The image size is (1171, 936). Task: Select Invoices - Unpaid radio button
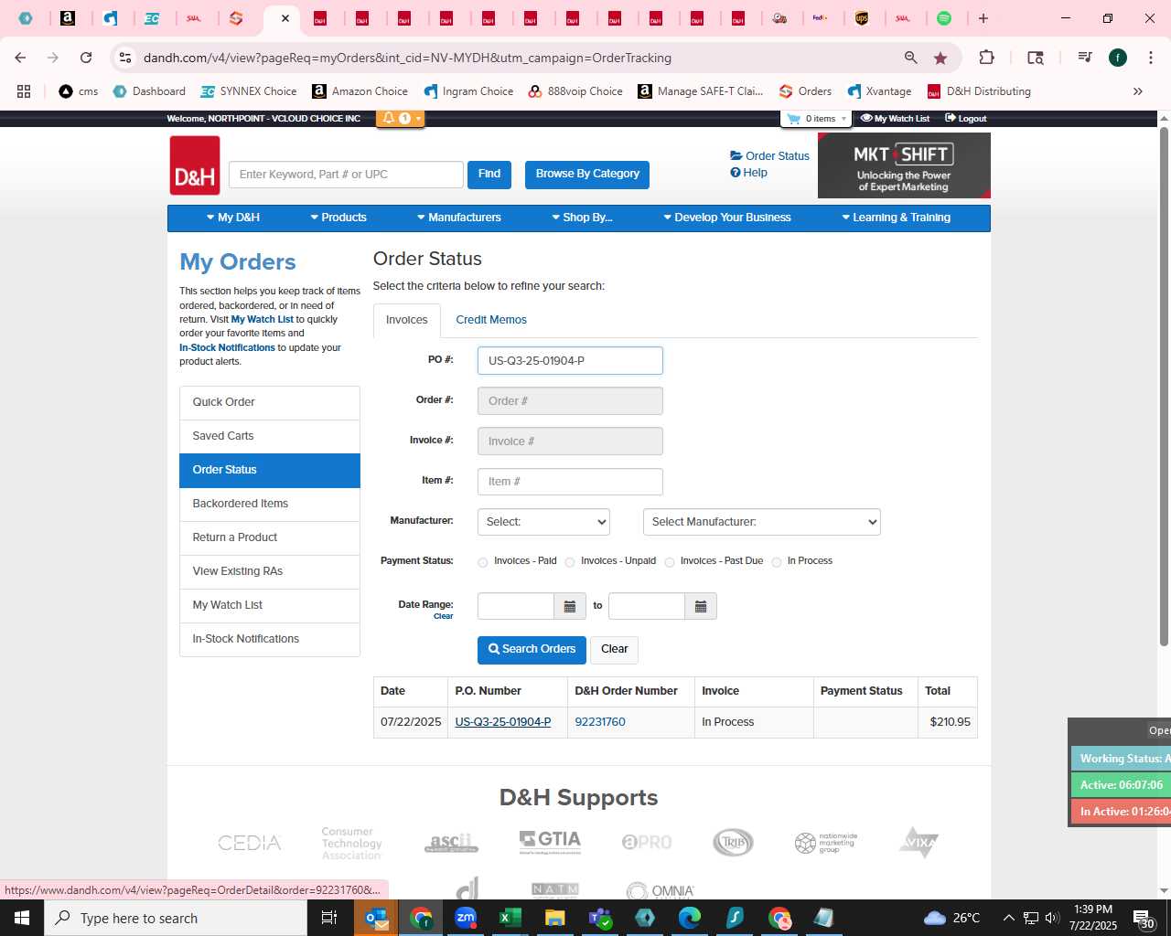[570, 562]
